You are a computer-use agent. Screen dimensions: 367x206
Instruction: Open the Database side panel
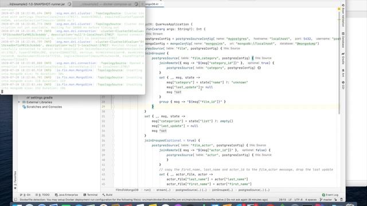[x=343, y=39]
